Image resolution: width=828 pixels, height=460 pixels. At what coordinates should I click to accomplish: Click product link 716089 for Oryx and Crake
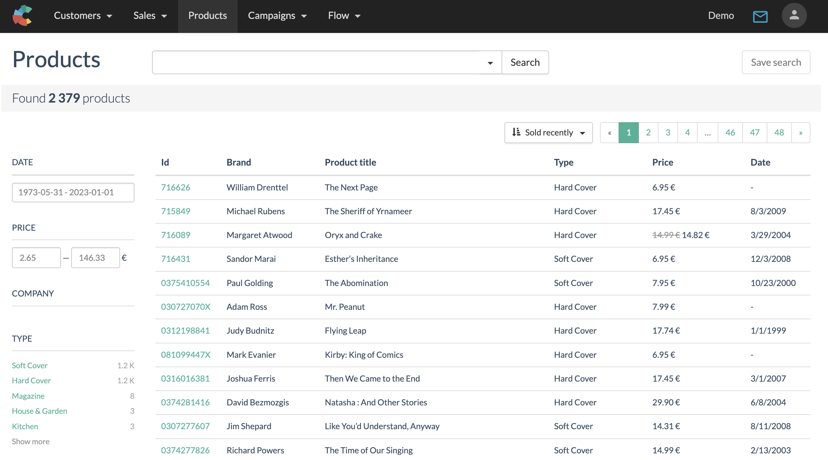[175, 235]
